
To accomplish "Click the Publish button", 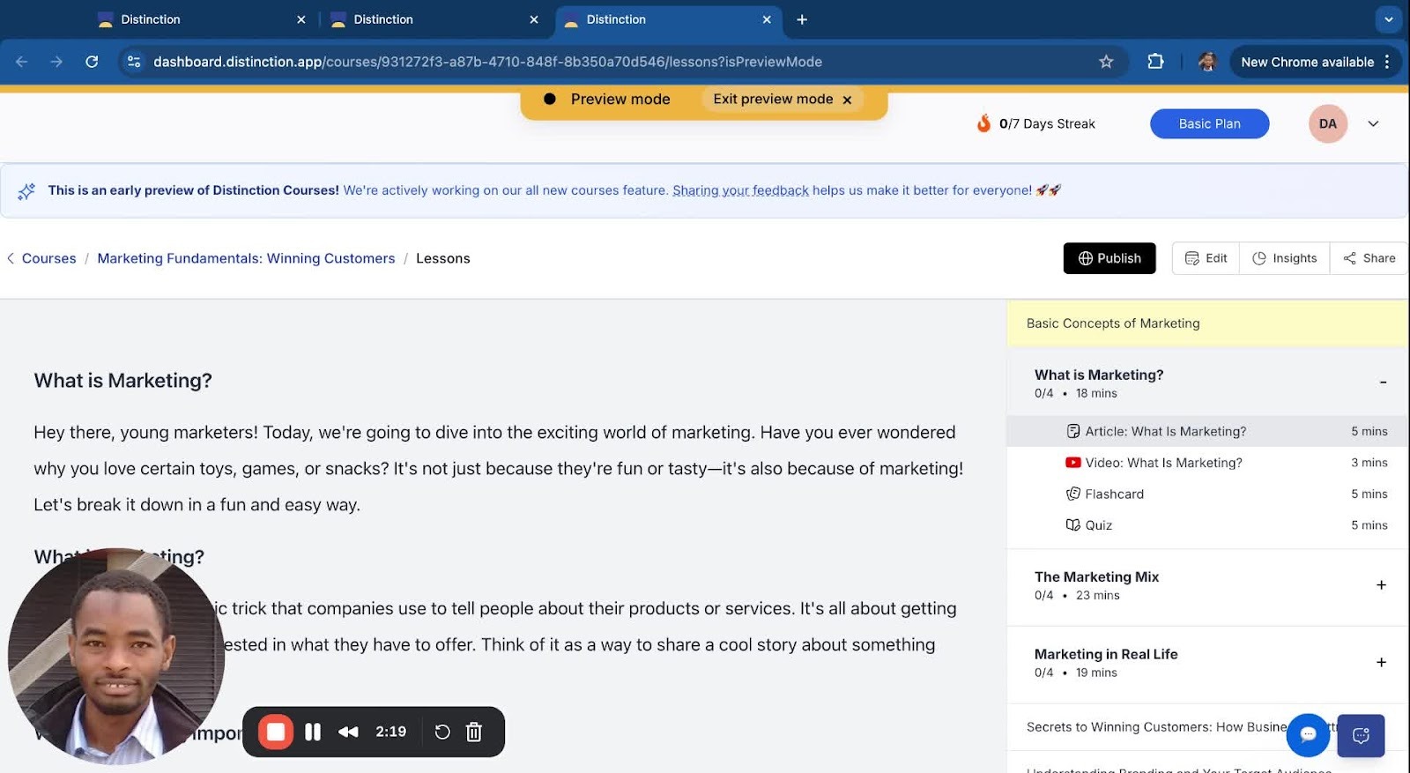I will pos(1109,258).
